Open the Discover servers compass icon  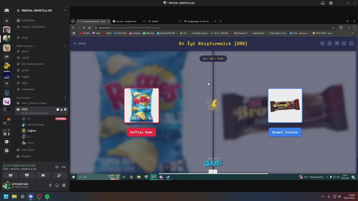coord(7,150)
